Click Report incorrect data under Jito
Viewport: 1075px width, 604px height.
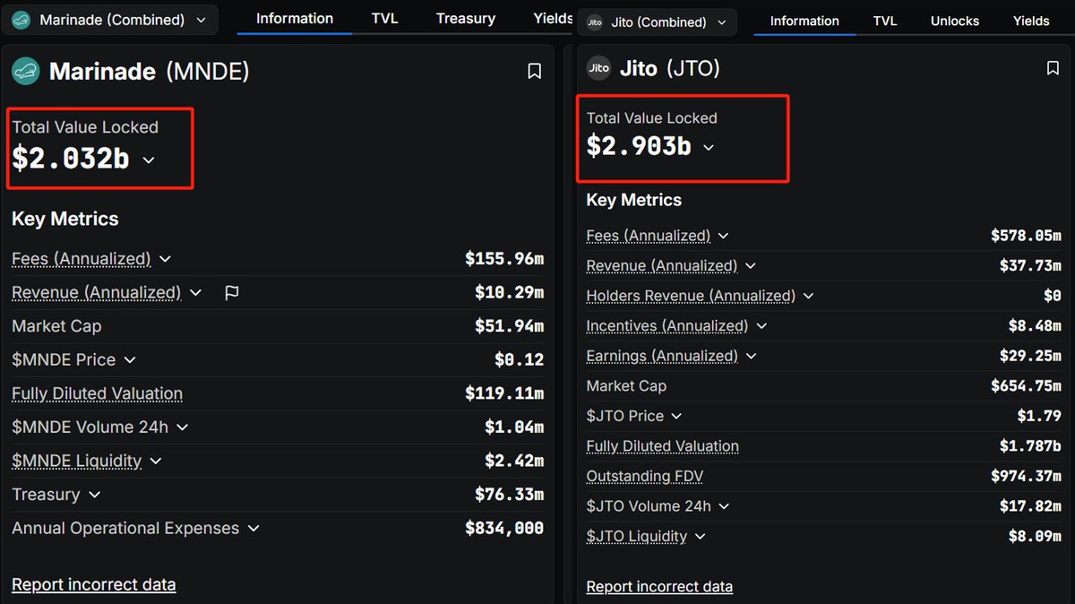click(659, 587)
